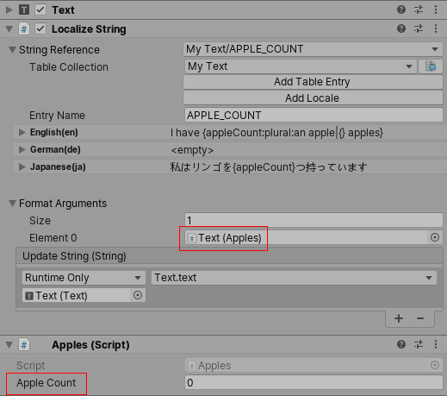Open help for Localize String component
This screenshot has width=447, height=396.
pyautogui.click(x=401, y=28)
